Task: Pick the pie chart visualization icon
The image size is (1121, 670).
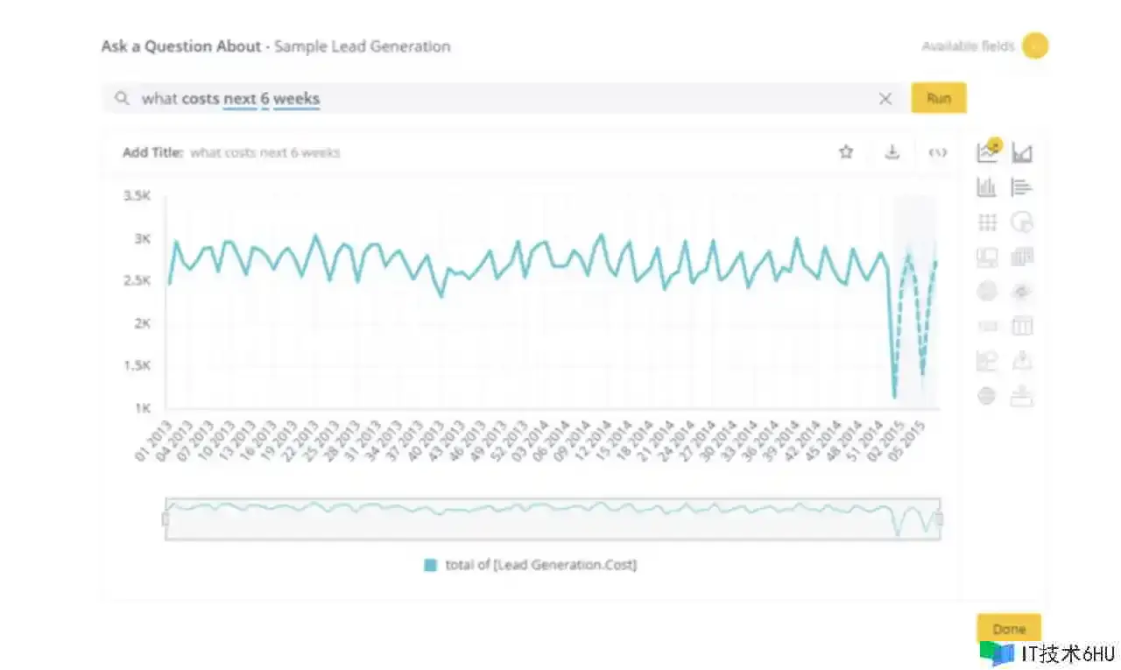Action: (x=1022, y=222)
